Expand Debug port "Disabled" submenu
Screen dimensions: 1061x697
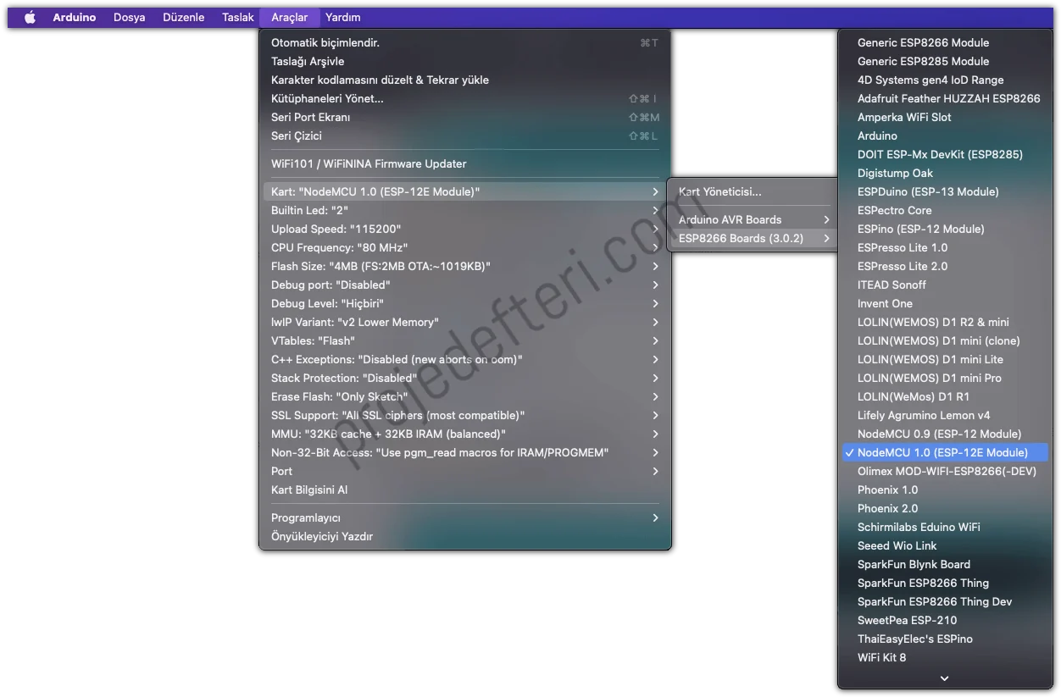coord(464,285)
